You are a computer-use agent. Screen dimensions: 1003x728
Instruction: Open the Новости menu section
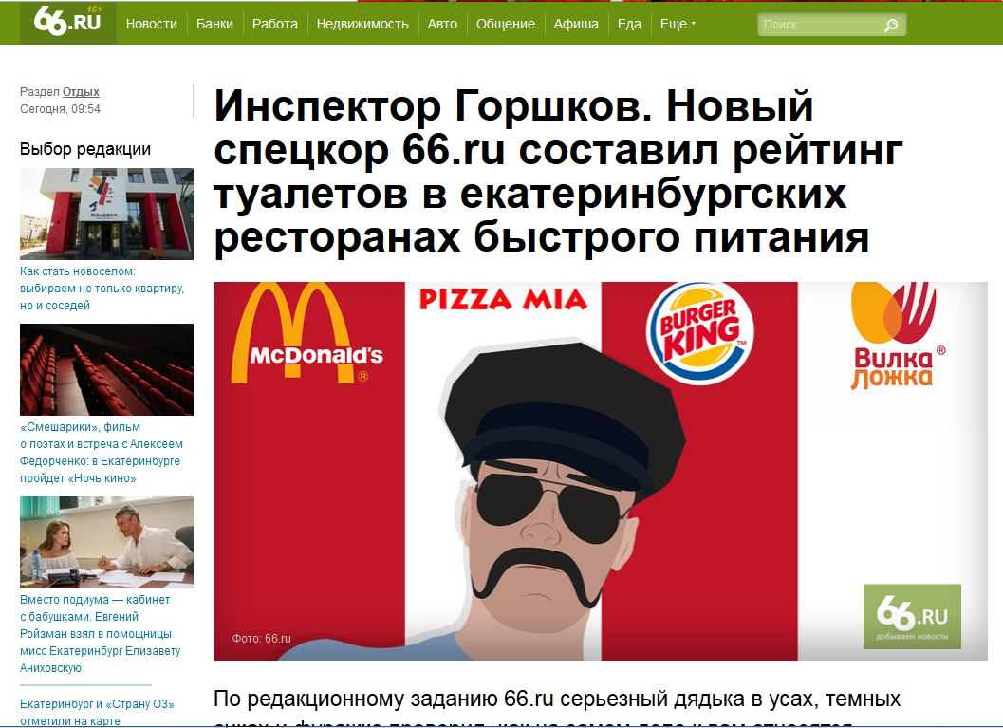pyautogui.click(x=152, y=25)
